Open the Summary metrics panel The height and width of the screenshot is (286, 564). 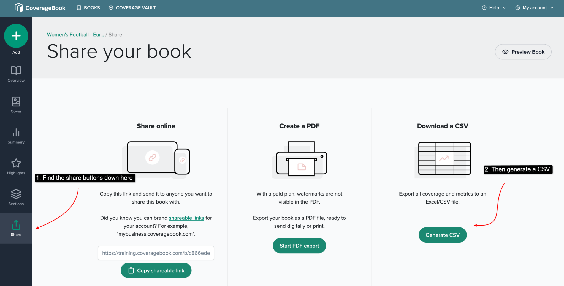[16, 134]
